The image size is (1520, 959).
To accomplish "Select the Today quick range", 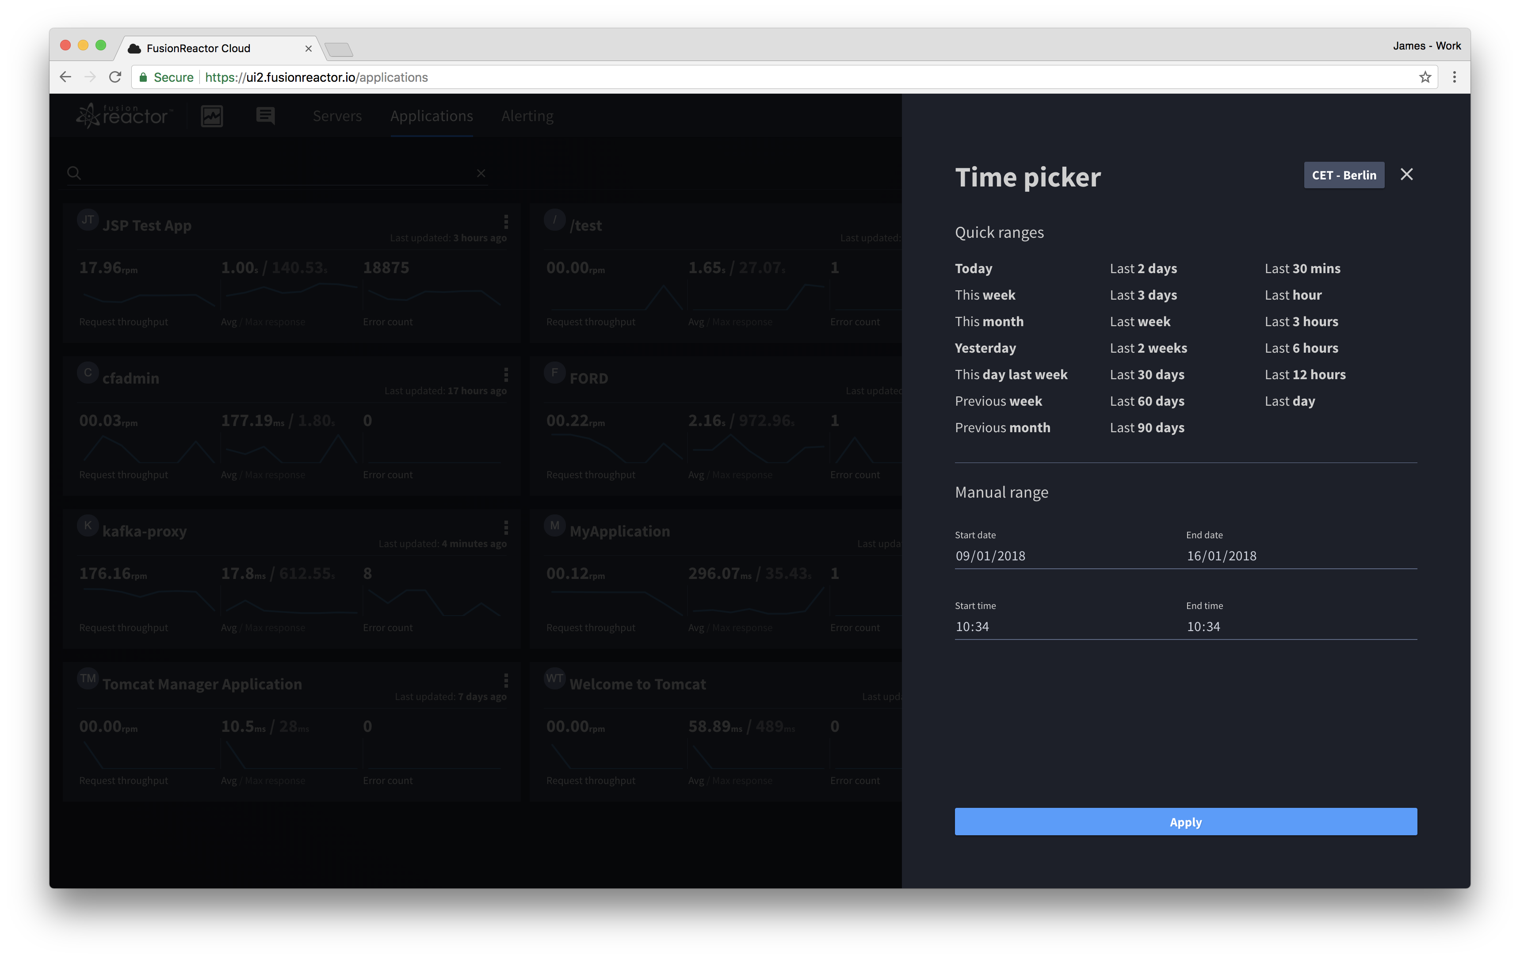I will click(x=974, y=268).
